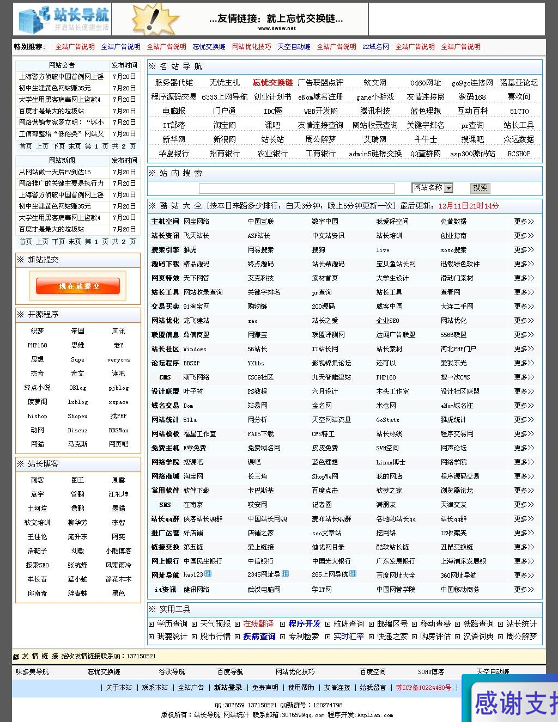Click the square bullet icon before 购房评估
The width and height of the screenshot is (558, 722).
point(414,637)
